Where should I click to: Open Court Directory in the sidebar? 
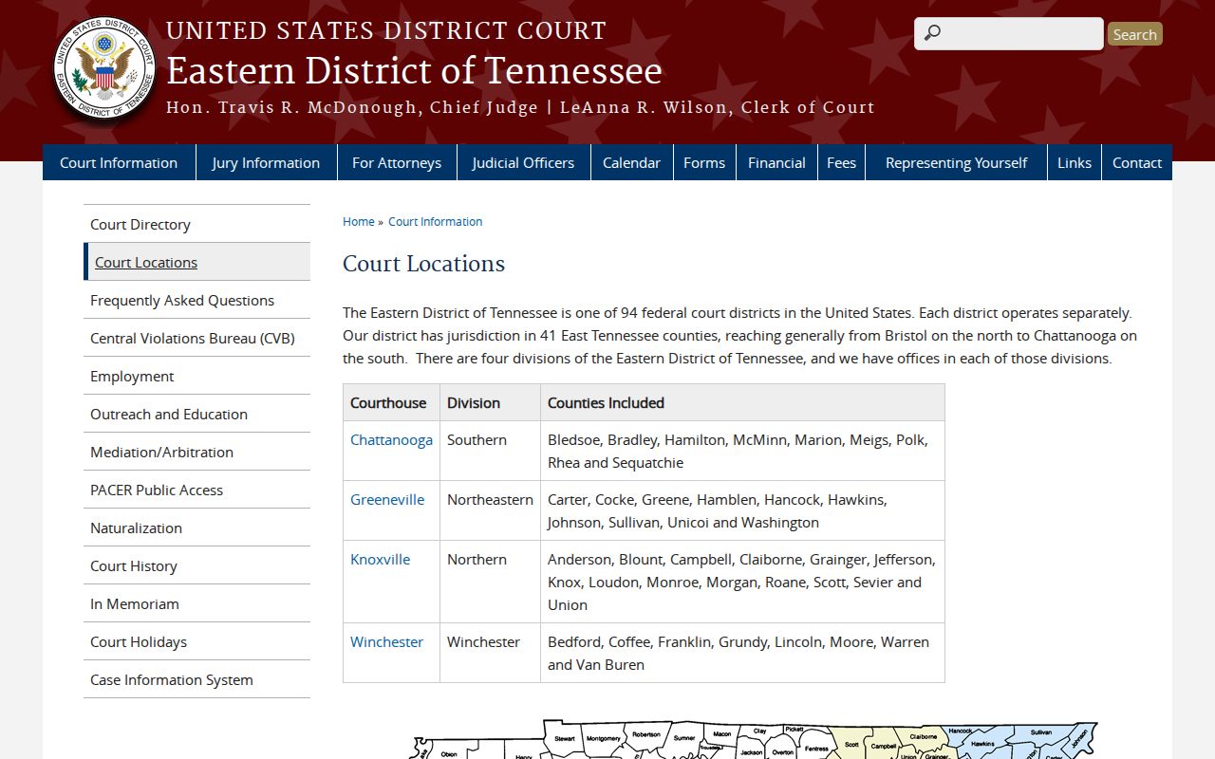[196, 224]
